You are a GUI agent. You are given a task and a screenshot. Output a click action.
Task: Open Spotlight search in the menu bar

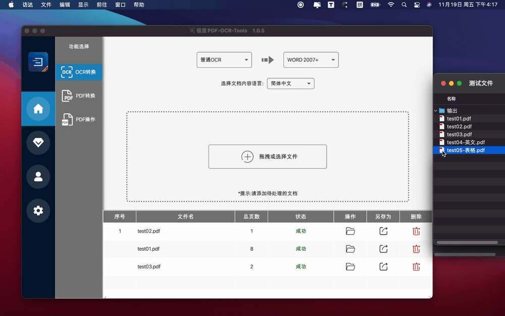(x=404, y=5)
